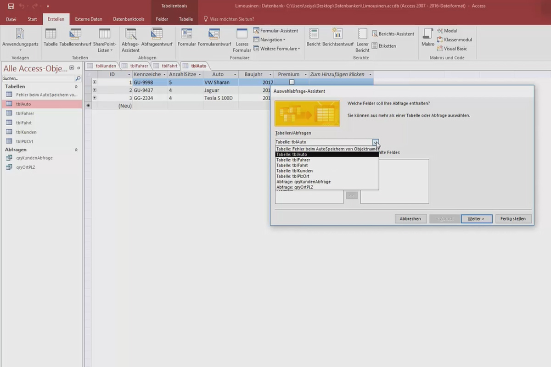Switch to the Externe Daten ribbon tab

point(89,19)
